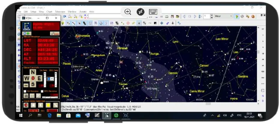
Task: Click the binoculars icon in Slew Controls
Action: point(26,96)
